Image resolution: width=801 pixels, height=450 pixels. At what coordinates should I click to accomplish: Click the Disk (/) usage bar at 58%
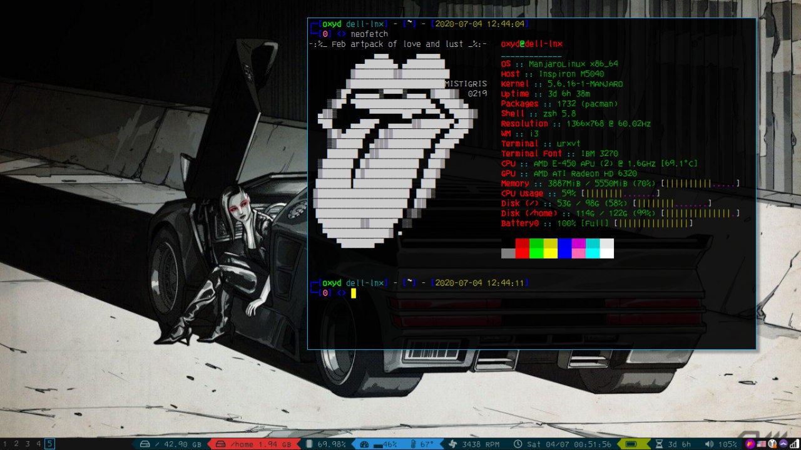pos(672,204)
